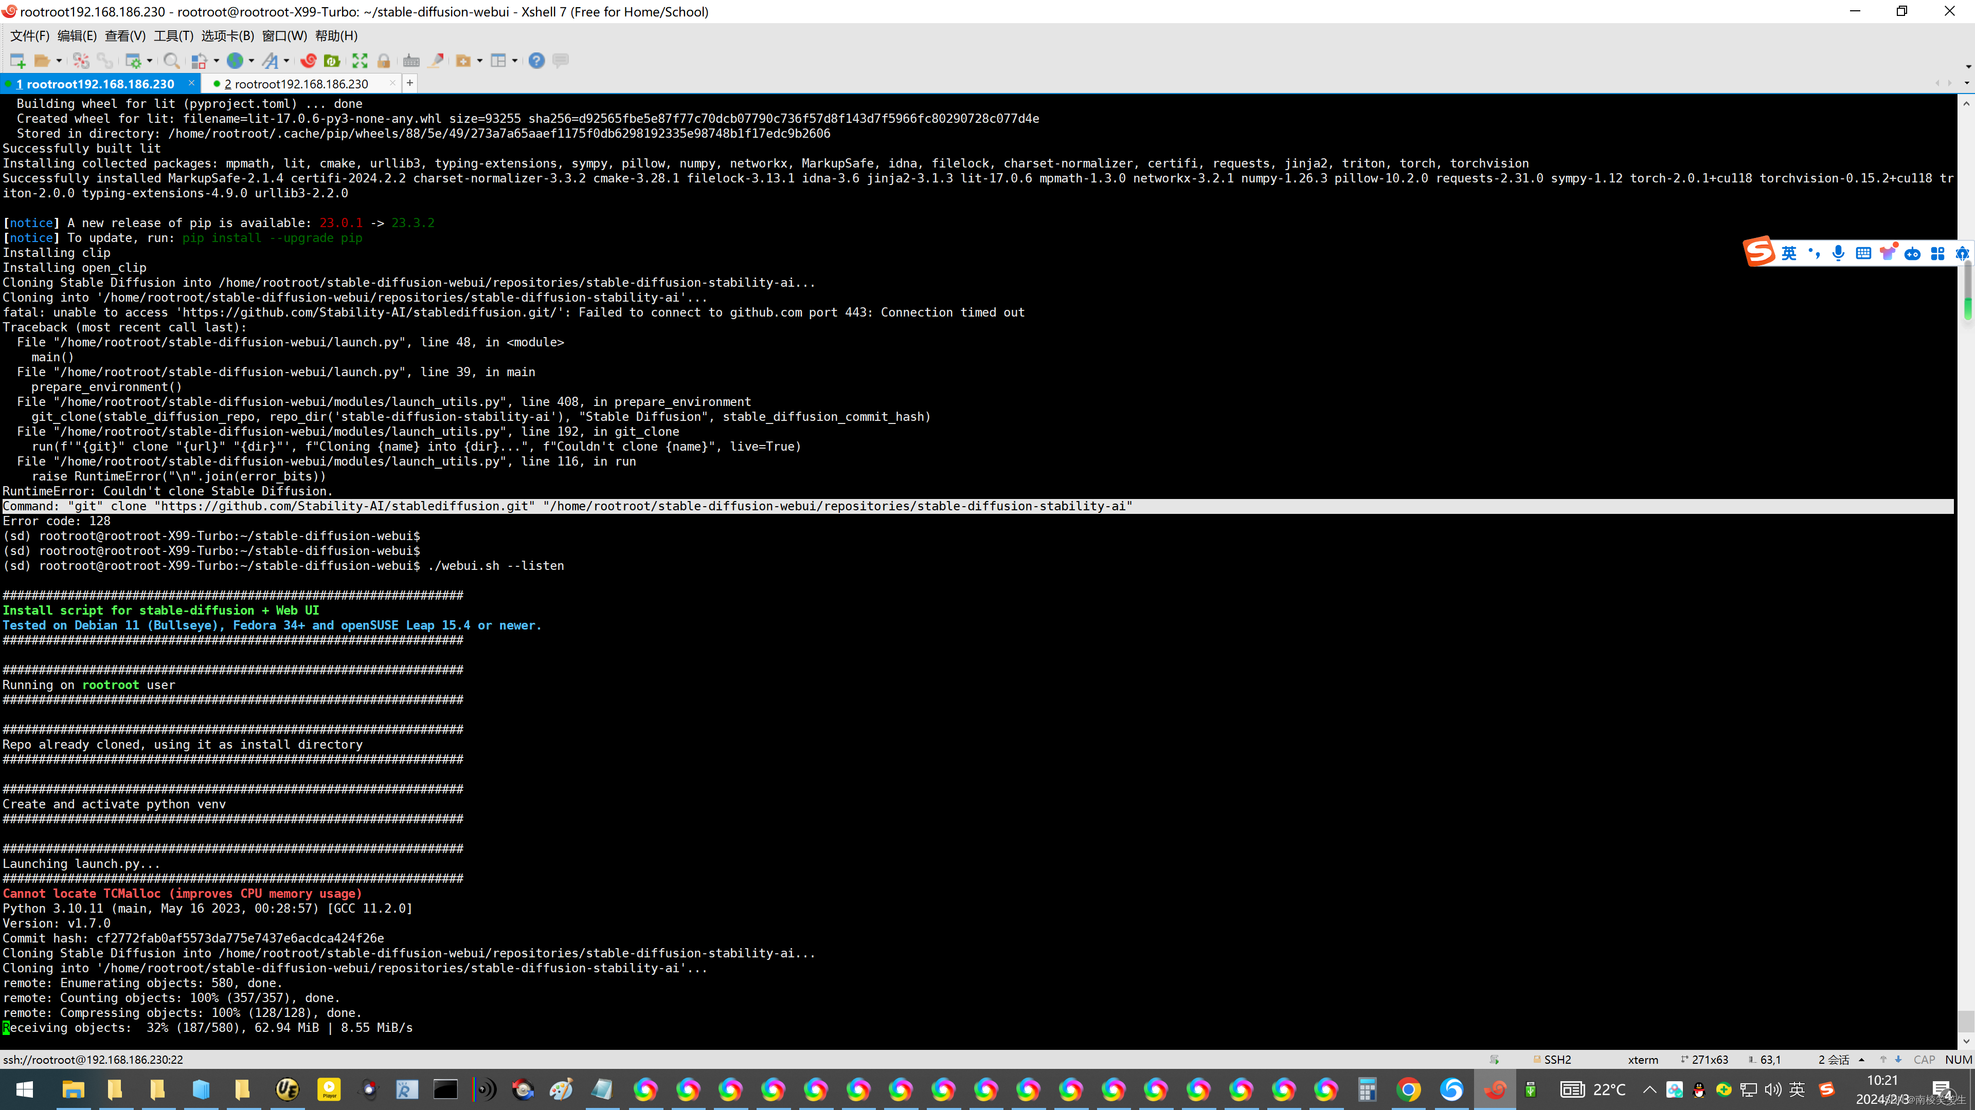The image size is (1975, 1110).
Task: Open the Sogou skin shirt icon
Action: click(1888, 253)
